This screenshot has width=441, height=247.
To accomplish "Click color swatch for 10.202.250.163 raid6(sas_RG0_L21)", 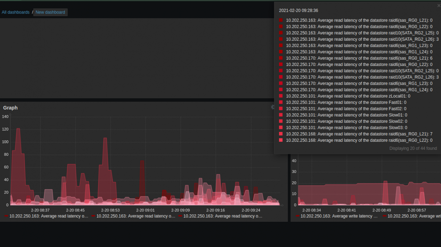I will [x=281, y=21].
